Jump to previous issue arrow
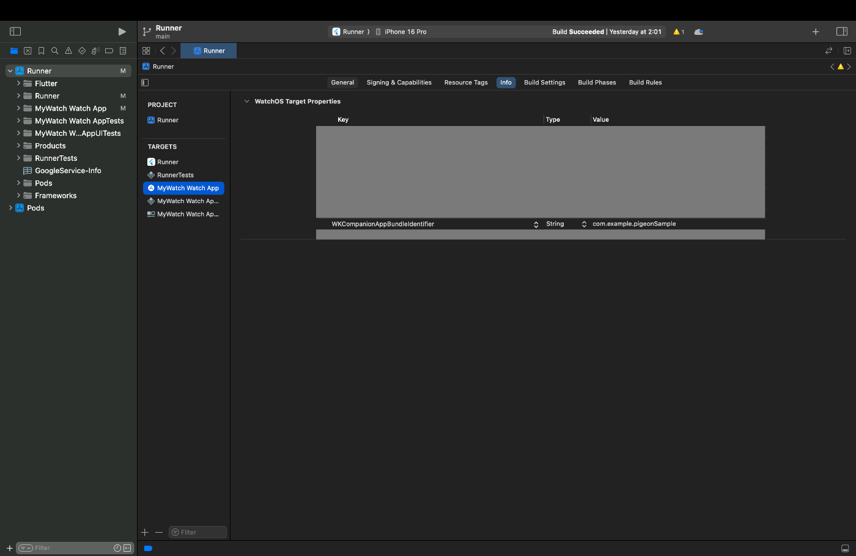 coord(832,67)
